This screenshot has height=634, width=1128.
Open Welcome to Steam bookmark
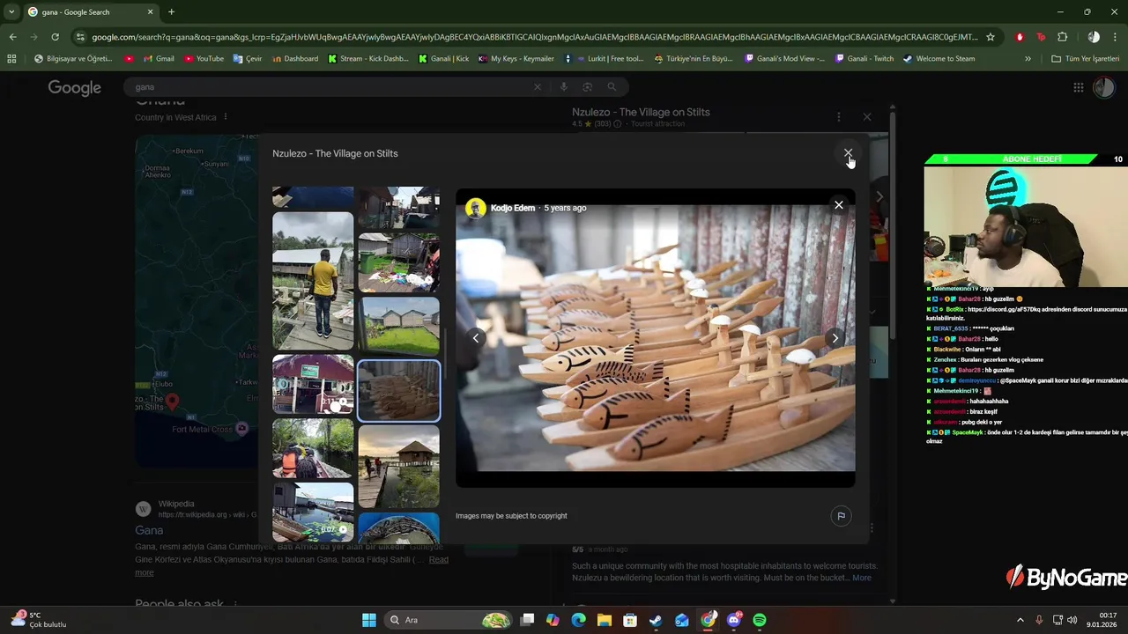[939, 59]
